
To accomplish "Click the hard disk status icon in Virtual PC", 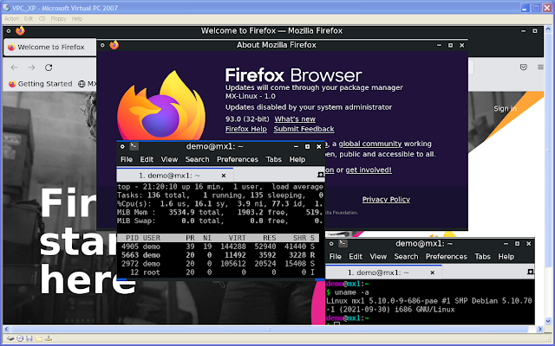I will 10,338.
